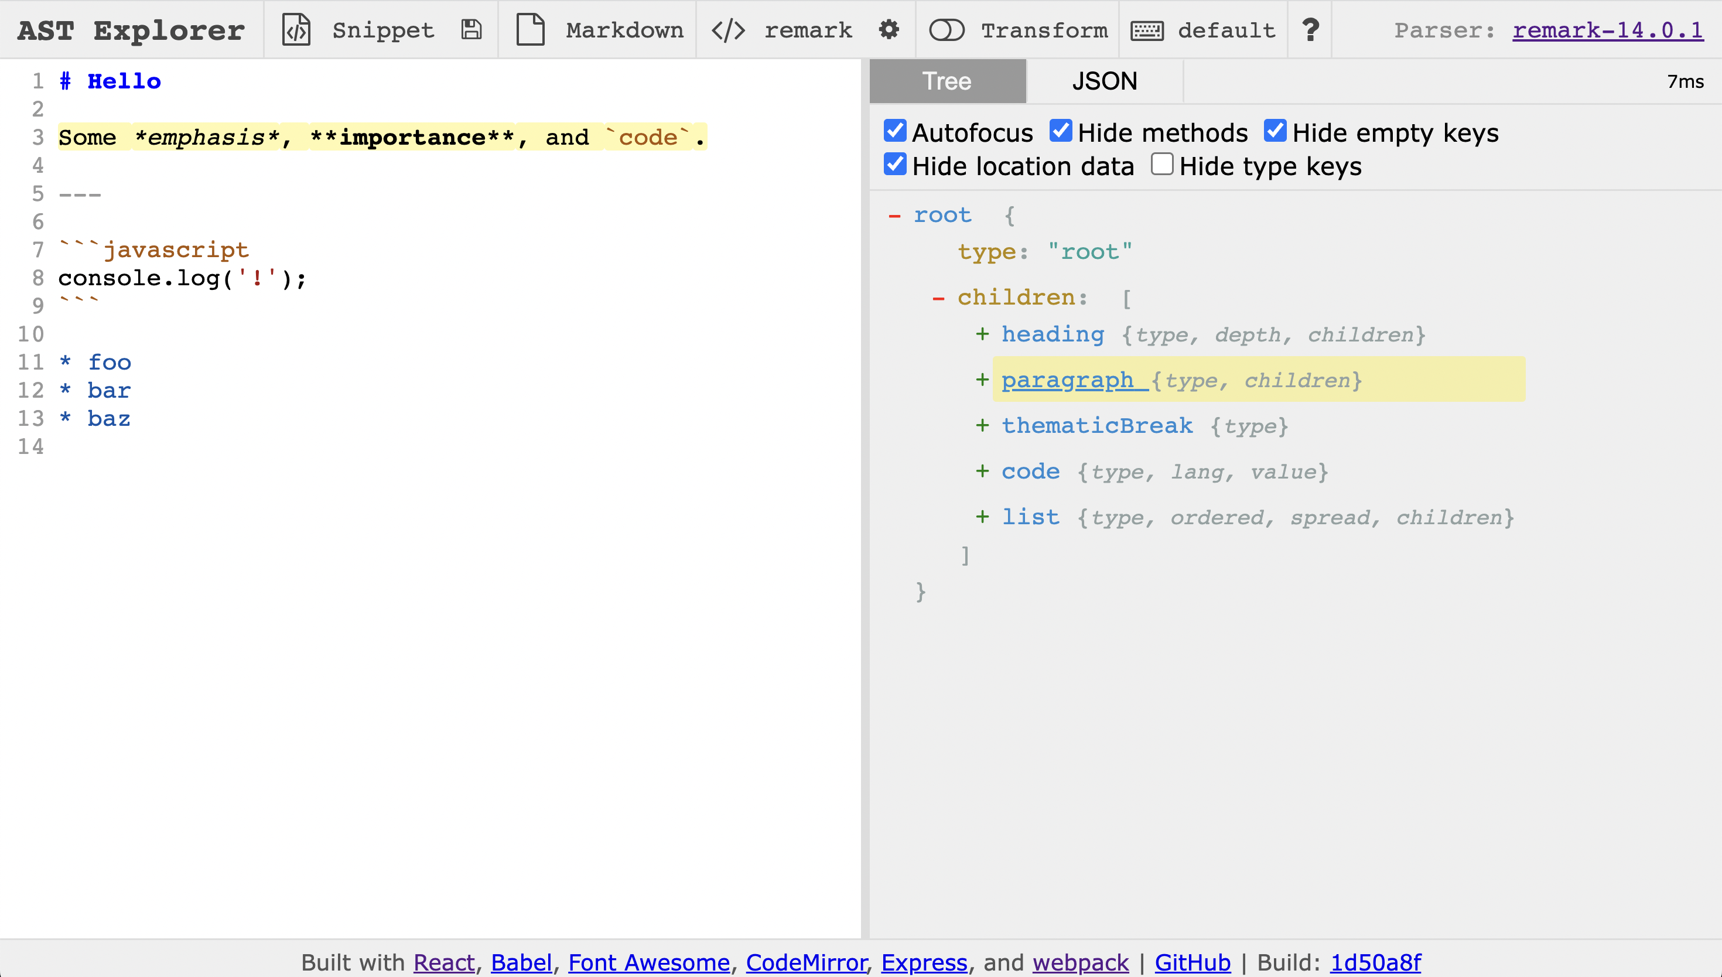This screenshot has width=1722, height=977.
Task: Visit GitHub from the footer link
Action: coord(1192,962)
